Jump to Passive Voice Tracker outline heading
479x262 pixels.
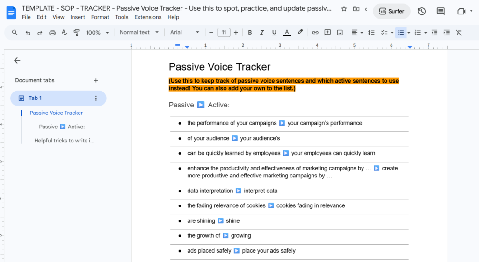56,113
